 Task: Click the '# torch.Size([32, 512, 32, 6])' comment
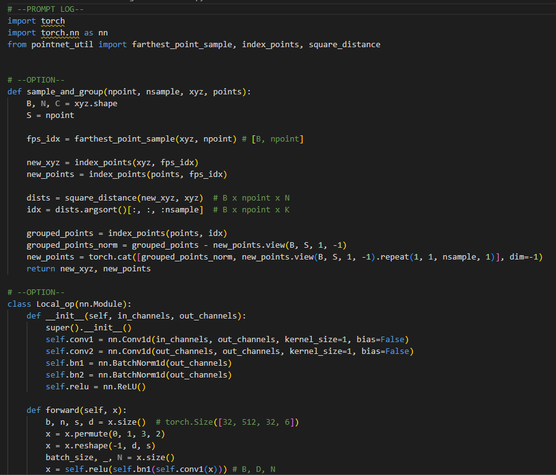[x=227, y=422]
